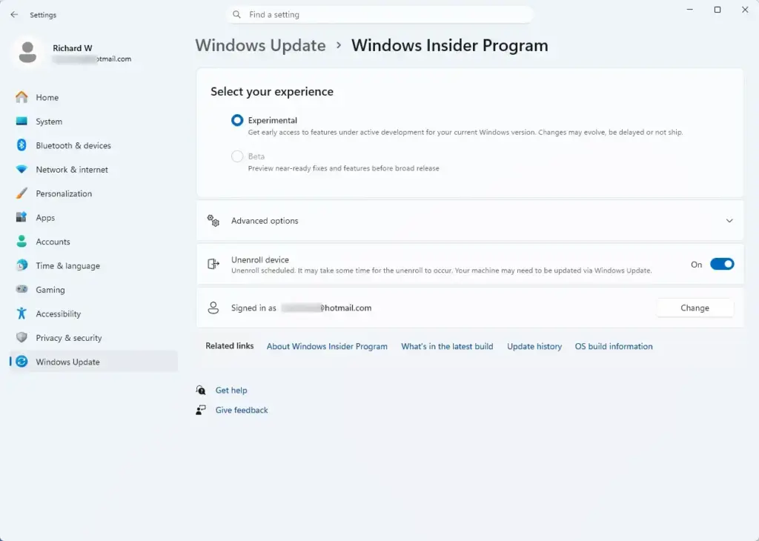Turn off the Unenroll device toggle
This screenshot has height=541, width=759.
pyautogui.click(x=722, y=265)
